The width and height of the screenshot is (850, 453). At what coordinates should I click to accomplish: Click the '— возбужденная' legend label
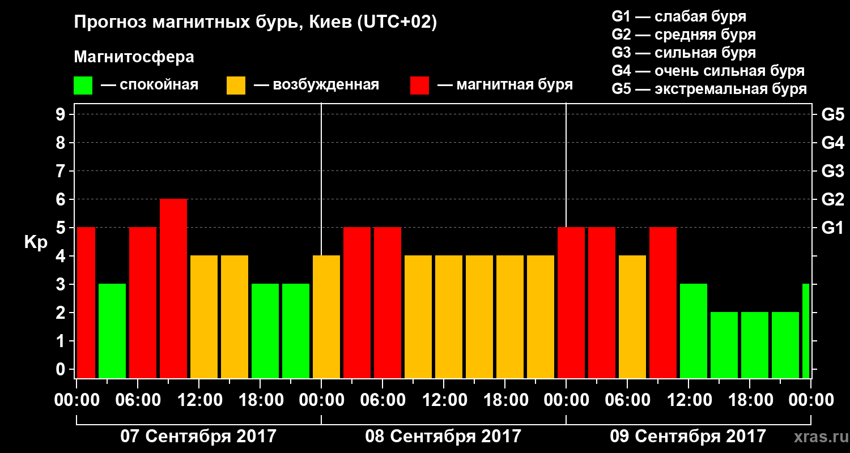click(x=316, y=86)
